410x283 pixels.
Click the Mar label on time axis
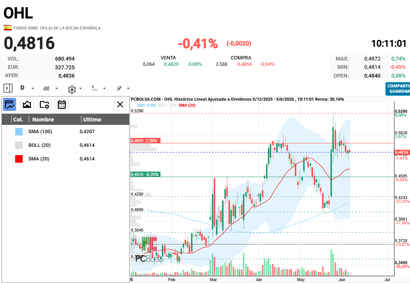[x=213, y=280]
